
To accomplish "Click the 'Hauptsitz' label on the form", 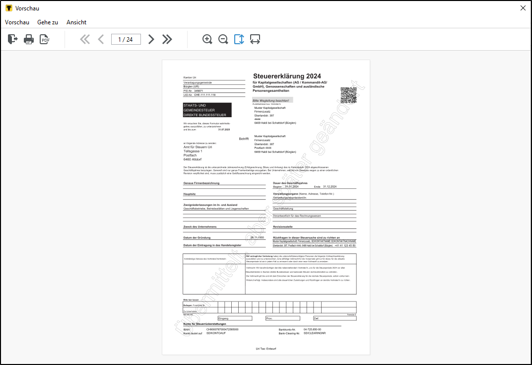I will pos(190,194).
